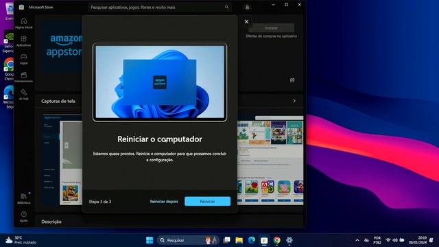The height and width of the screenshot is (247, 439).
Task: Select GeForce Experience desktop shortcut
Action: coord(9,42)
